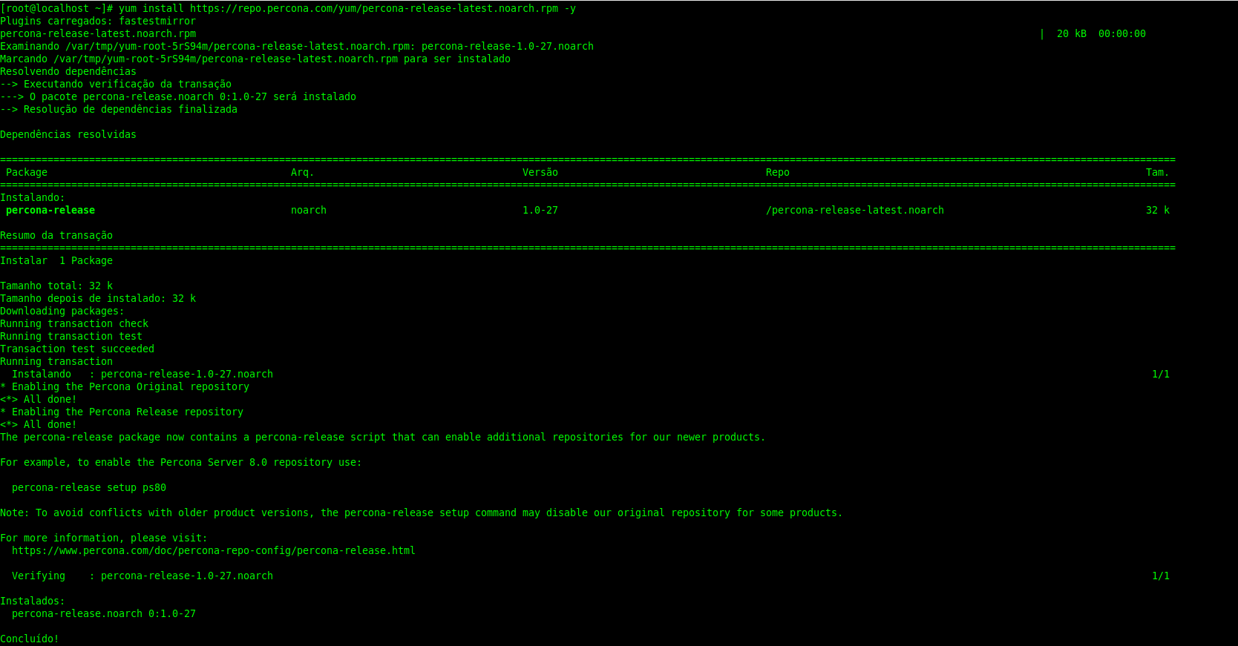1238x646 pixels.
Task: Click 'Resolução de dependências finalizada' line
Action: click(x=119, y=109)
